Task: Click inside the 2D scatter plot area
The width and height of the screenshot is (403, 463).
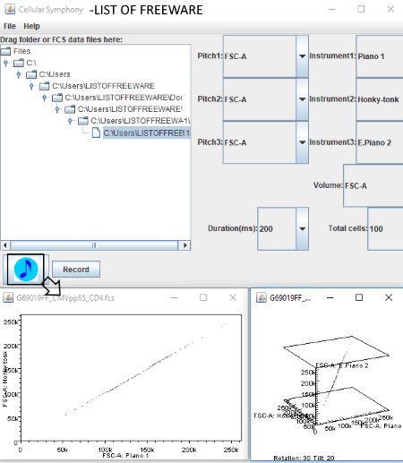Action: coord(131,378)
